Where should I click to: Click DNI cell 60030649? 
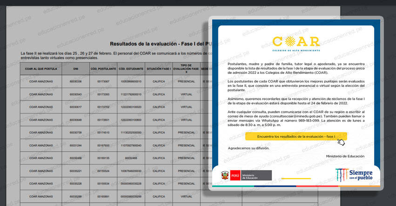click(x=76, y=120)
